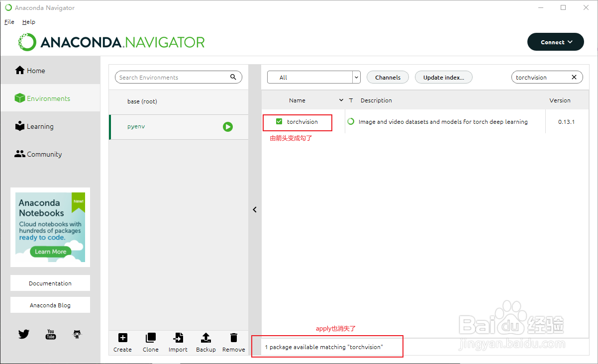Open the Learning section
This screenshot has height=364, width=598.
(x=50, y=126)
